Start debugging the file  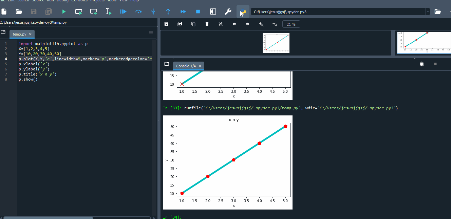point(123,12)
